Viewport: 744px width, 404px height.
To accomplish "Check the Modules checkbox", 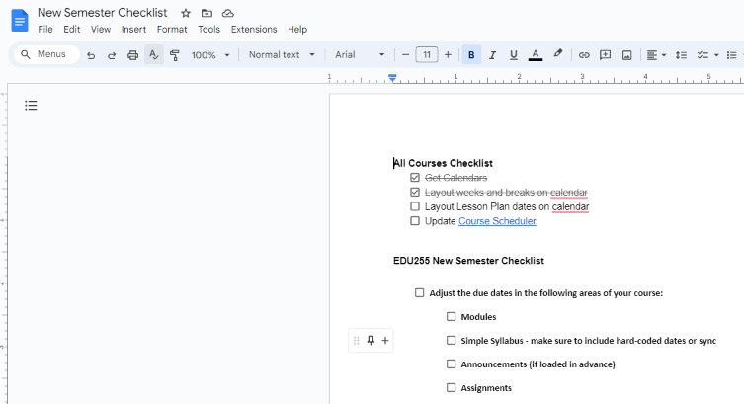I will [451, 317].
